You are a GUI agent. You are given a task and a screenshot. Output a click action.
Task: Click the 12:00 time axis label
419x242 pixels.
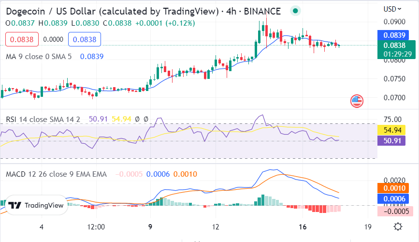(96, 227)
